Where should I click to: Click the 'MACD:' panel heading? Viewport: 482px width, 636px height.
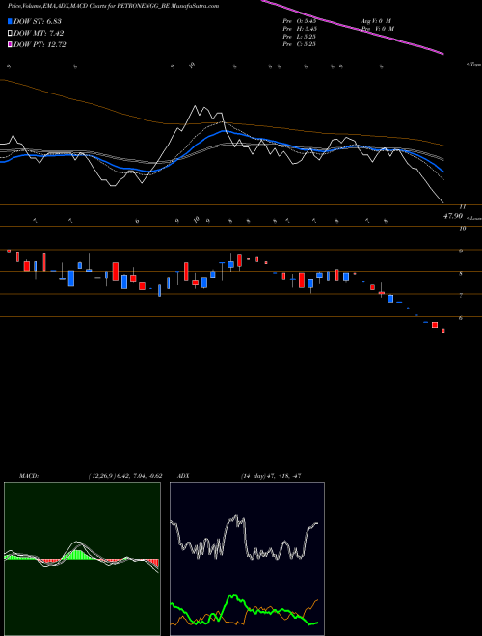click(29, 476)
